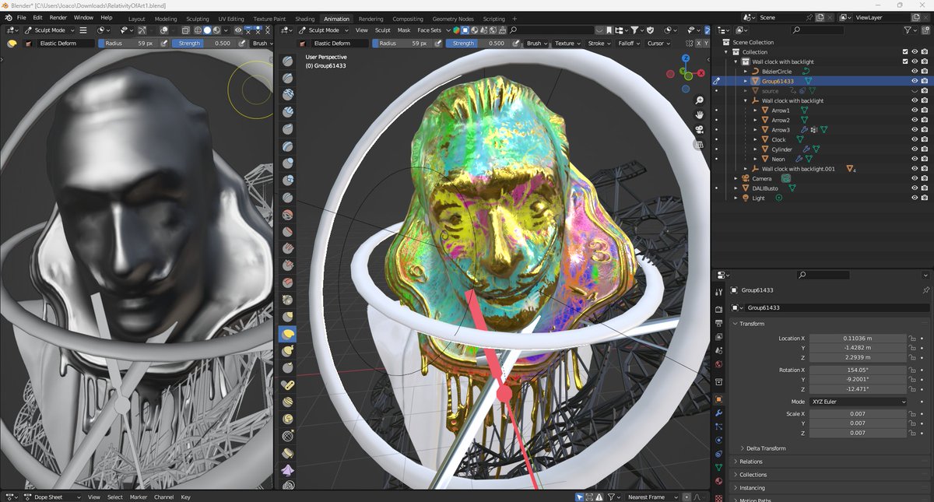Toggle render camera icon for DALIBusto
The height and width of the screenshot is (502, 934).
click(x=924, y=188)
